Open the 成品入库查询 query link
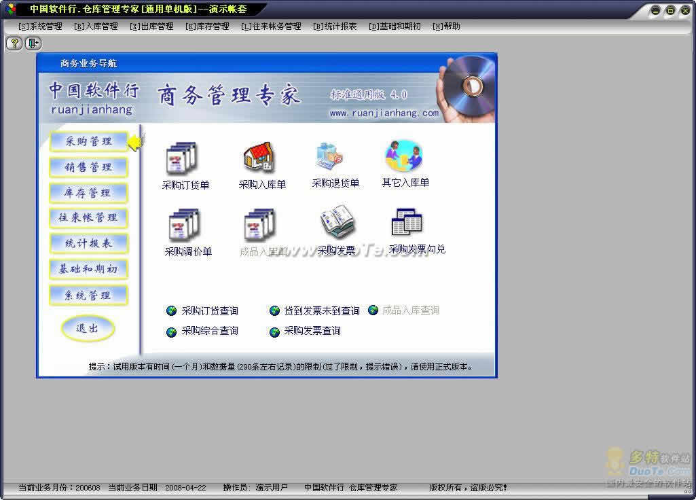This screenshot has width=696, height=500. coord(411,310)
